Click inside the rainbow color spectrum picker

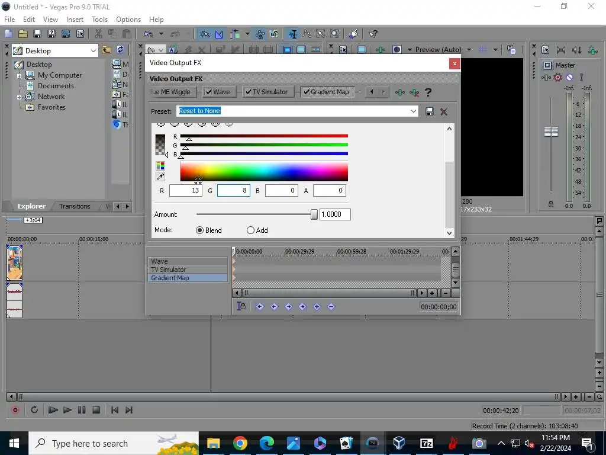pos(264,171)
